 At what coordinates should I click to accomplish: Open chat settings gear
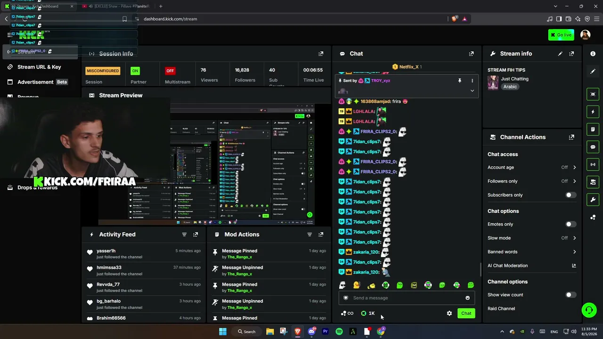[x=449, y=314]
